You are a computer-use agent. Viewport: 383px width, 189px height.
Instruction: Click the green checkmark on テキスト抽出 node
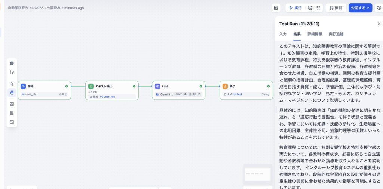pos(134,86)
